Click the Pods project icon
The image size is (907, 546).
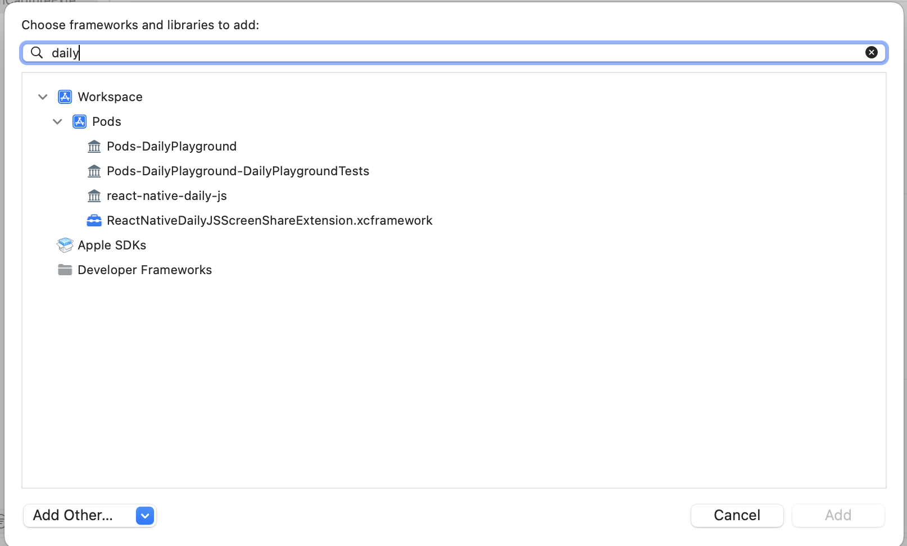coord(80,121)
